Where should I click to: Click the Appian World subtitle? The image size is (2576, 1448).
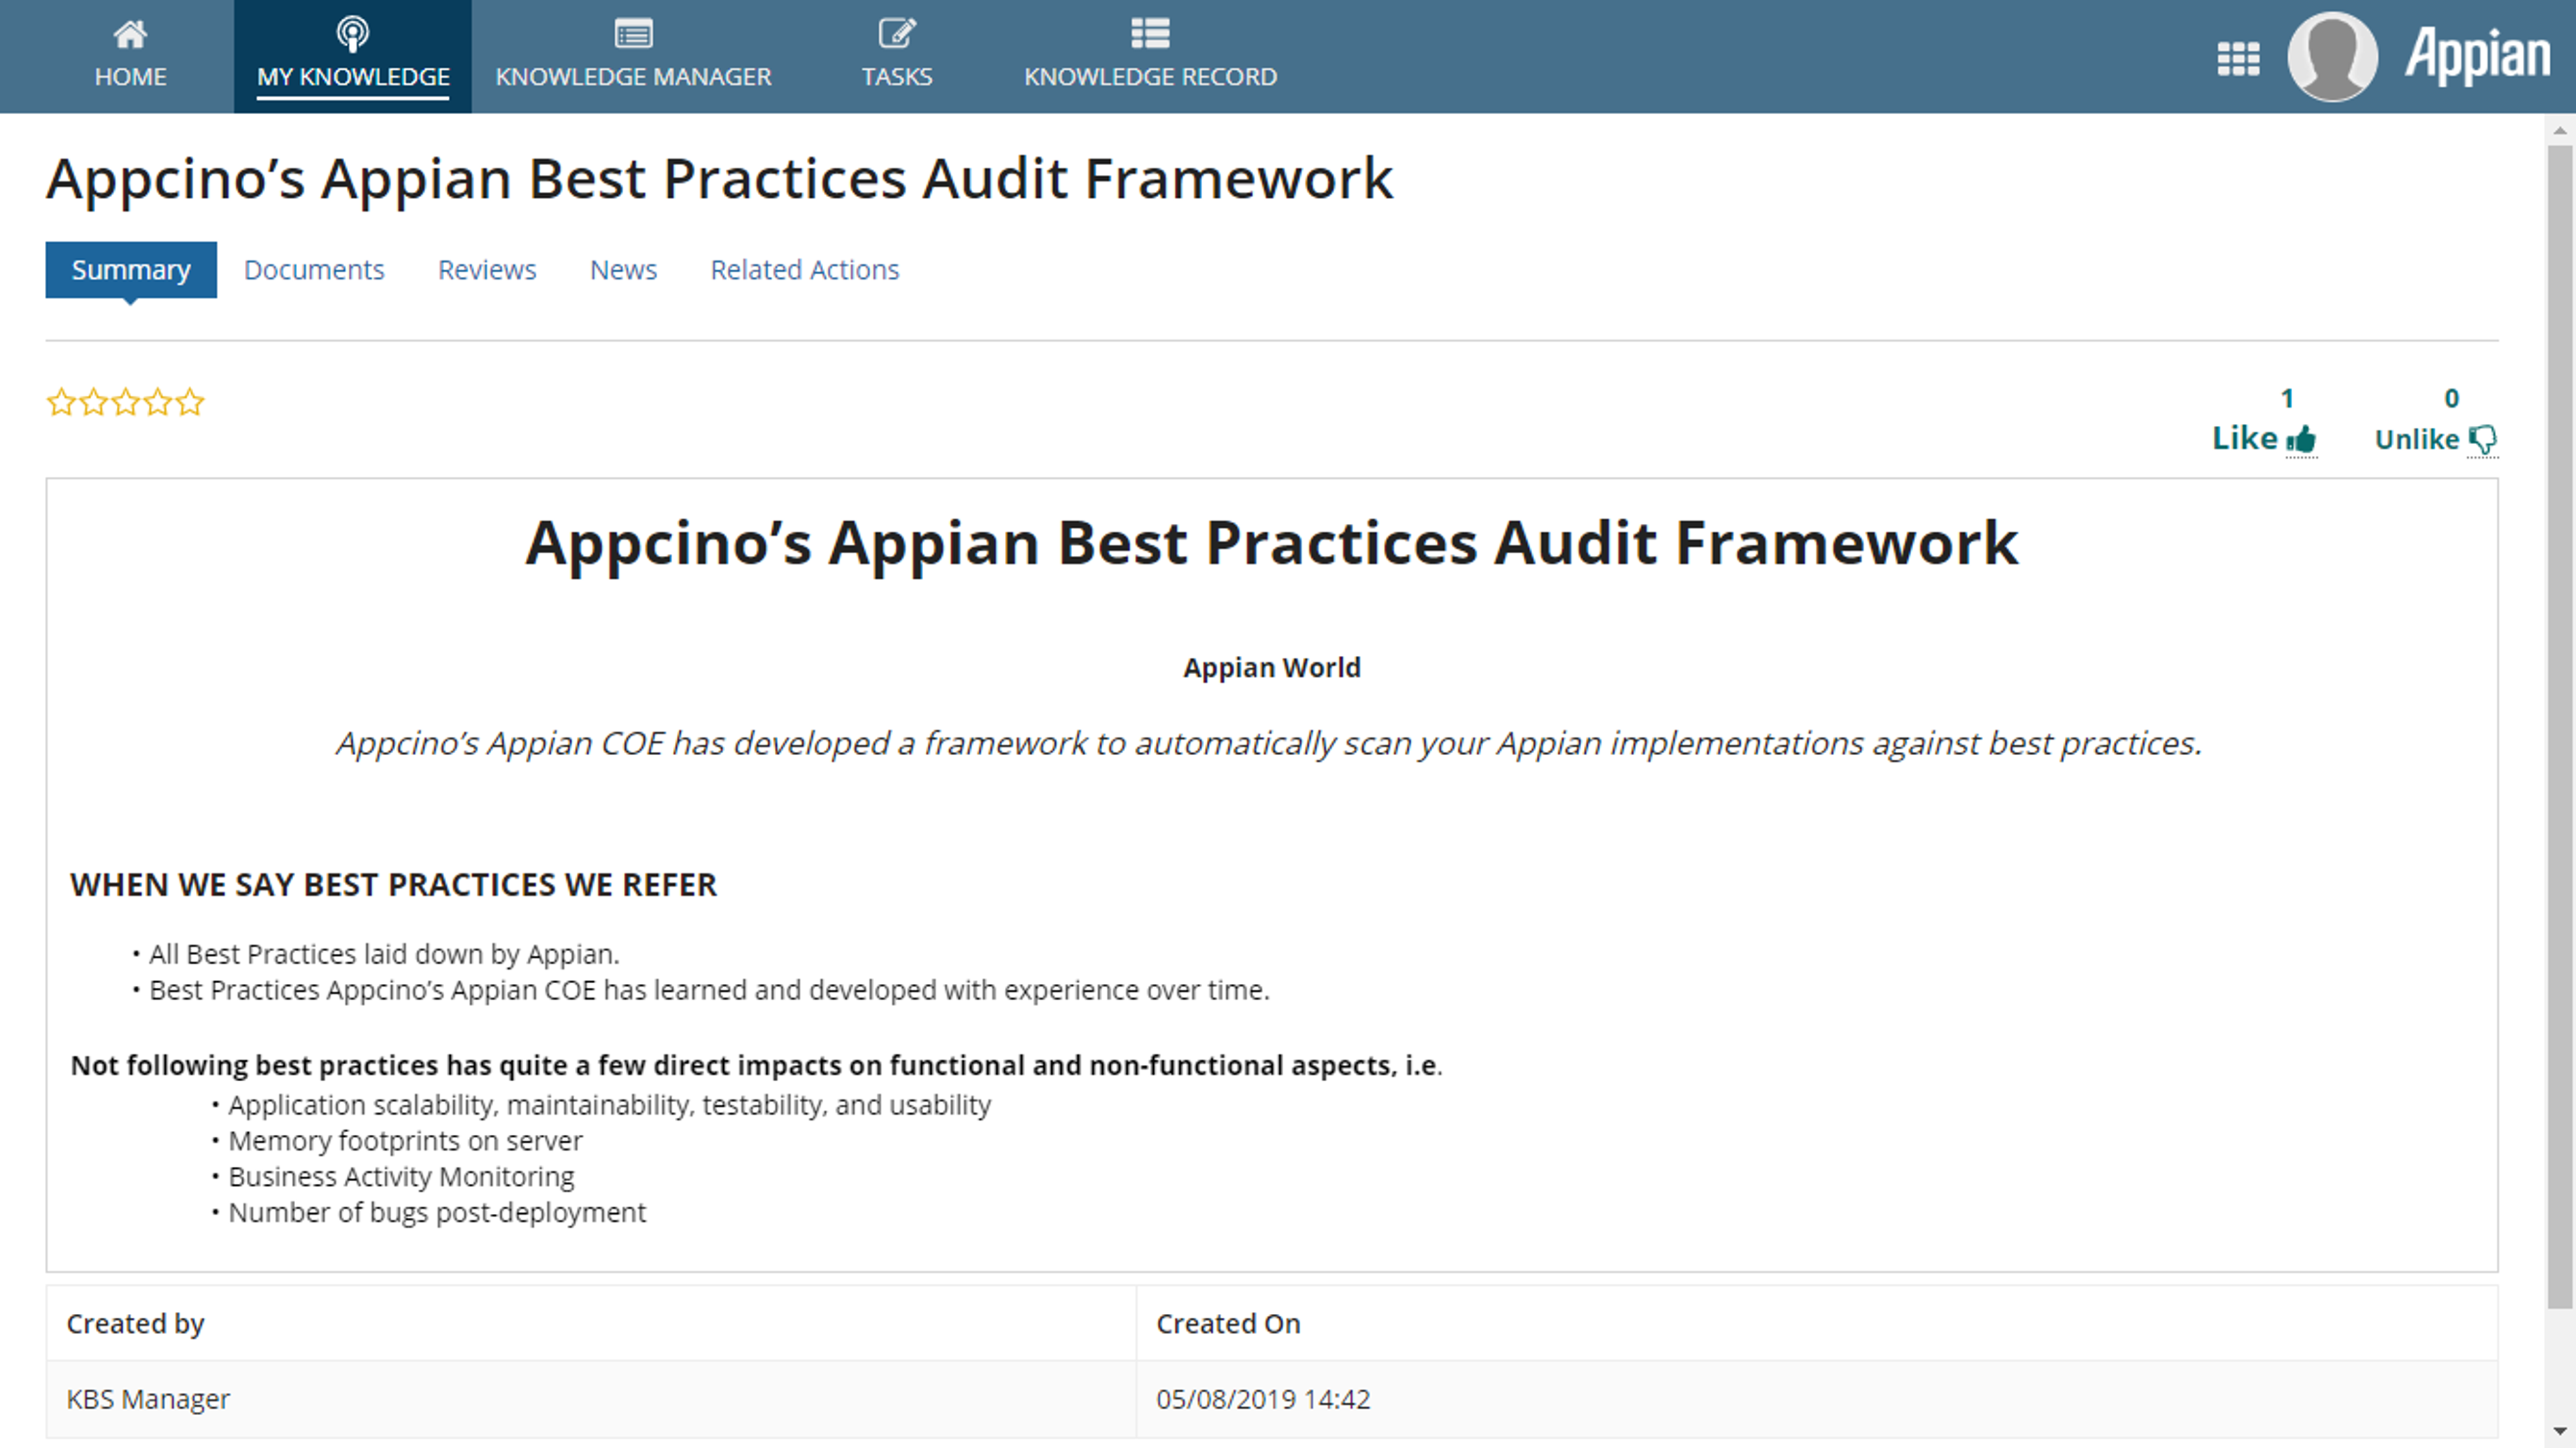(1272, 668)
